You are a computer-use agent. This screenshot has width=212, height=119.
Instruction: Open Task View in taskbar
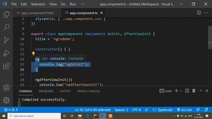coord(72,116)
